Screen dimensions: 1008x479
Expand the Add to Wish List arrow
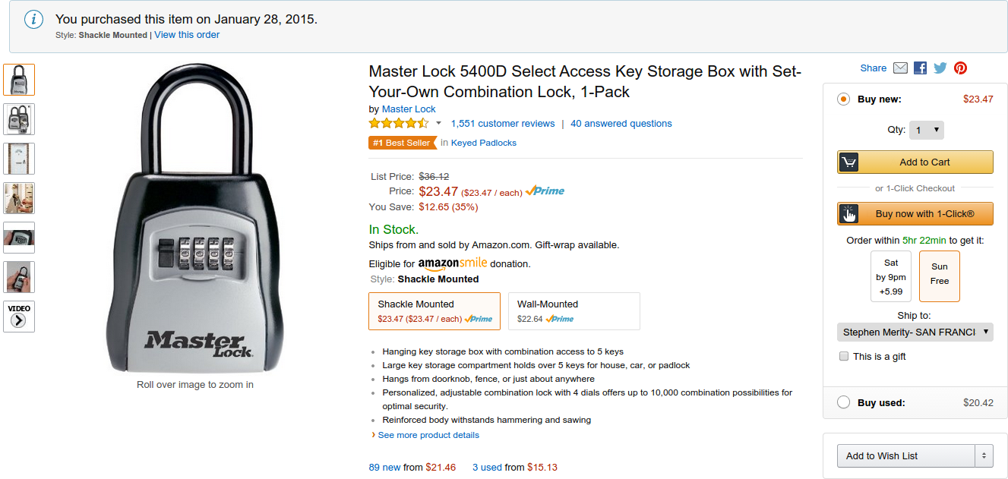click(984, 455)
